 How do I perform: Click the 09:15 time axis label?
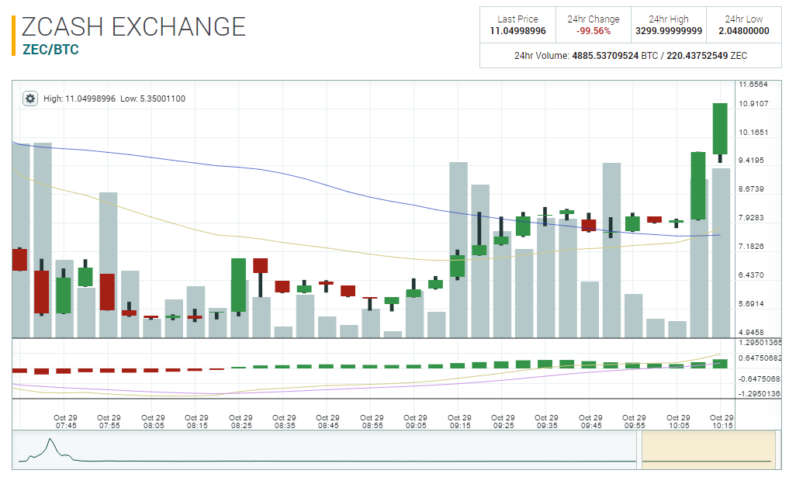click(x=459, y=422)
